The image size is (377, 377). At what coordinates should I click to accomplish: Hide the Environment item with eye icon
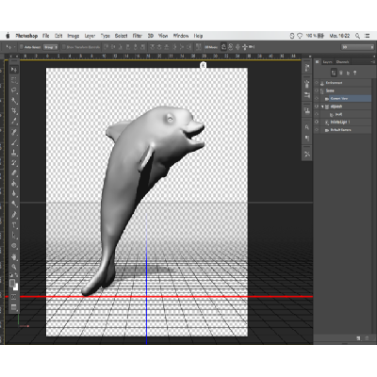[x=317, y=83]
